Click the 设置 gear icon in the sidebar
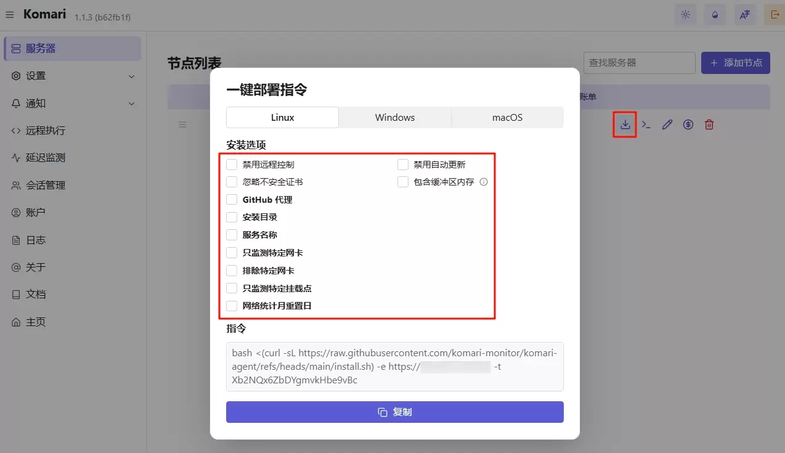 pos(16,76)
